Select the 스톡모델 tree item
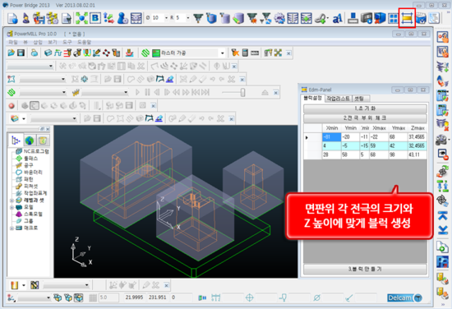452x309 pixels. (33, 214)
